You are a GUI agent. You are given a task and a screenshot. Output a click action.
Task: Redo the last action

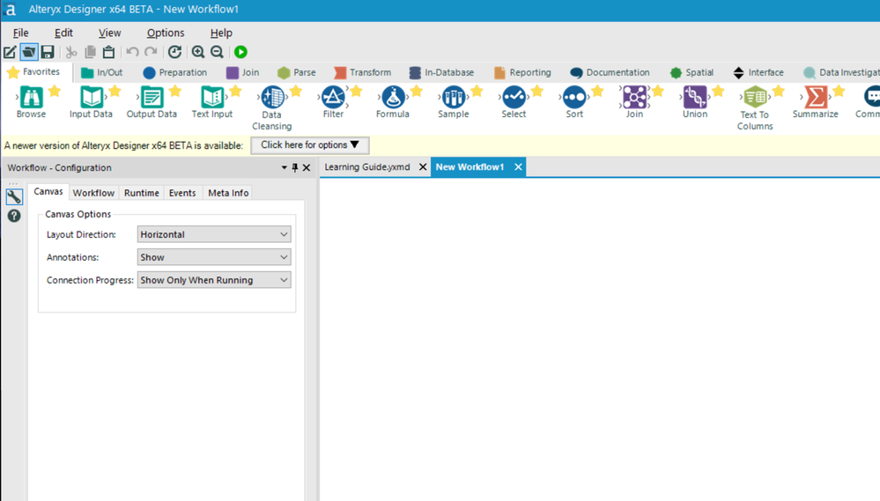151,52
